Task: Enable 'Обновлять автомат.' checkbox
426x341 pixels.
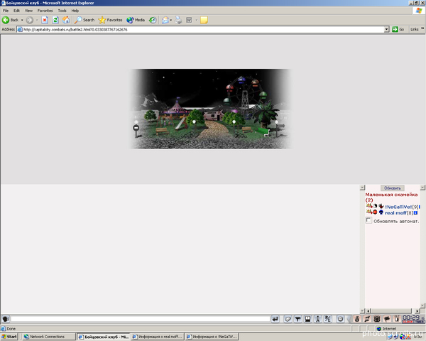Action: 368,220
